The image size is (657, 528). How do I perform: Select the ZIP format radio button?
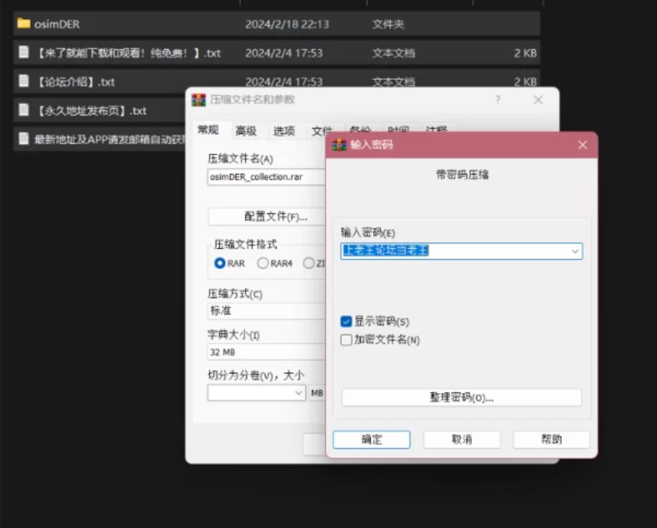309,263
